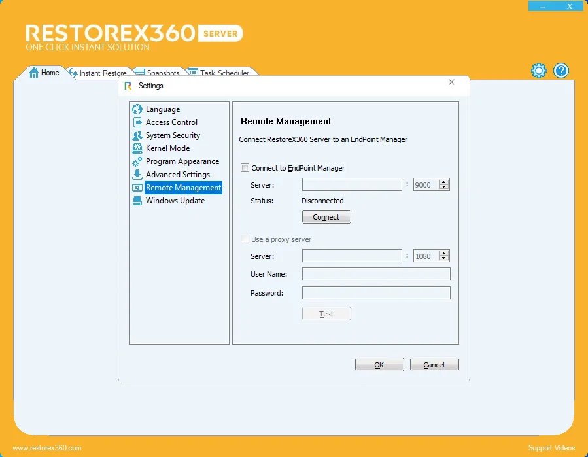Select the Advanced Settings download icon
The image size is (588, 457).
tap(137, 175)
